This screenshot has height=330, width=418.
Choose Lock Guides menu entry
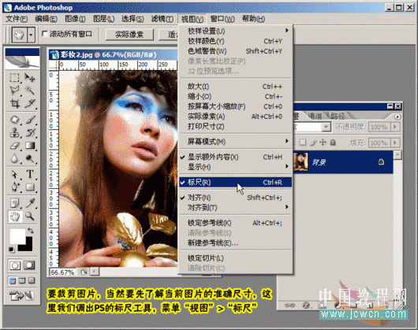click(236, 223)
